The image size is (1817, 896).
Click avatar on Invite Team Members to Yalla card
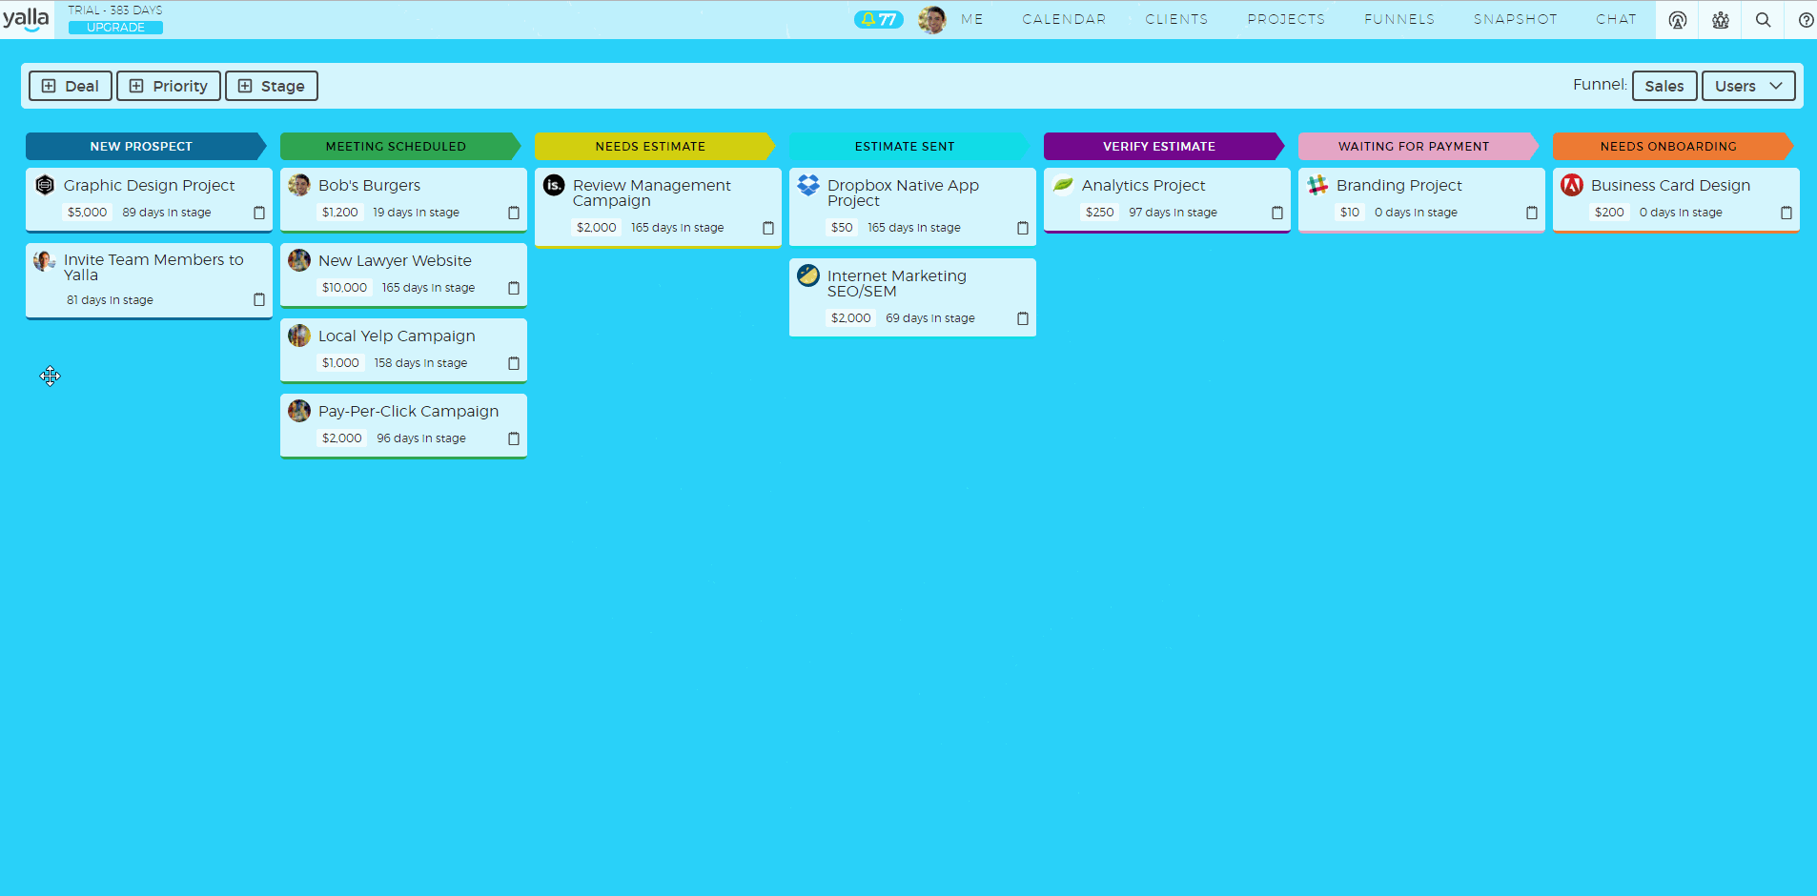coord(45,260)
